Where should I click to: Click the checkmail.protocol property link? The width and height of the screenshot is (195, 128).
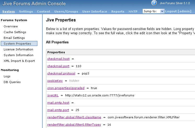[x=61, y=73]
